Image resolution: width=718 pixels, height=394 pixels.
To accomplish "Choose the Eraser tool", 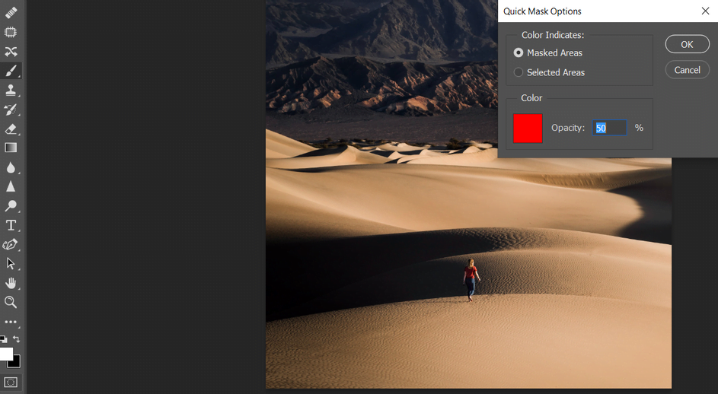I will coord(11,129).
